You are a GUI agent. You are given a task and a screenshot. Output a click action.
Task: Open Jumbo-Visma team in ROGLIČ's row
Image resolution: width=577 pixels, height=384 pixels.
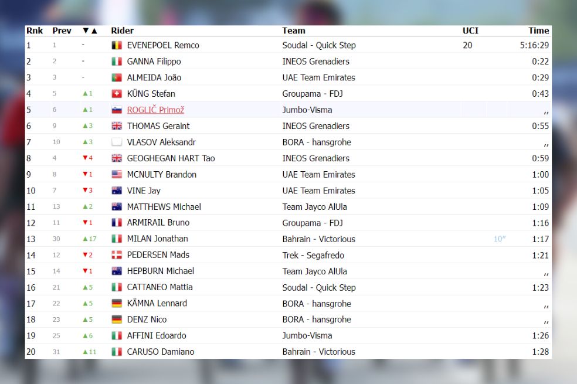click(307, 110)
